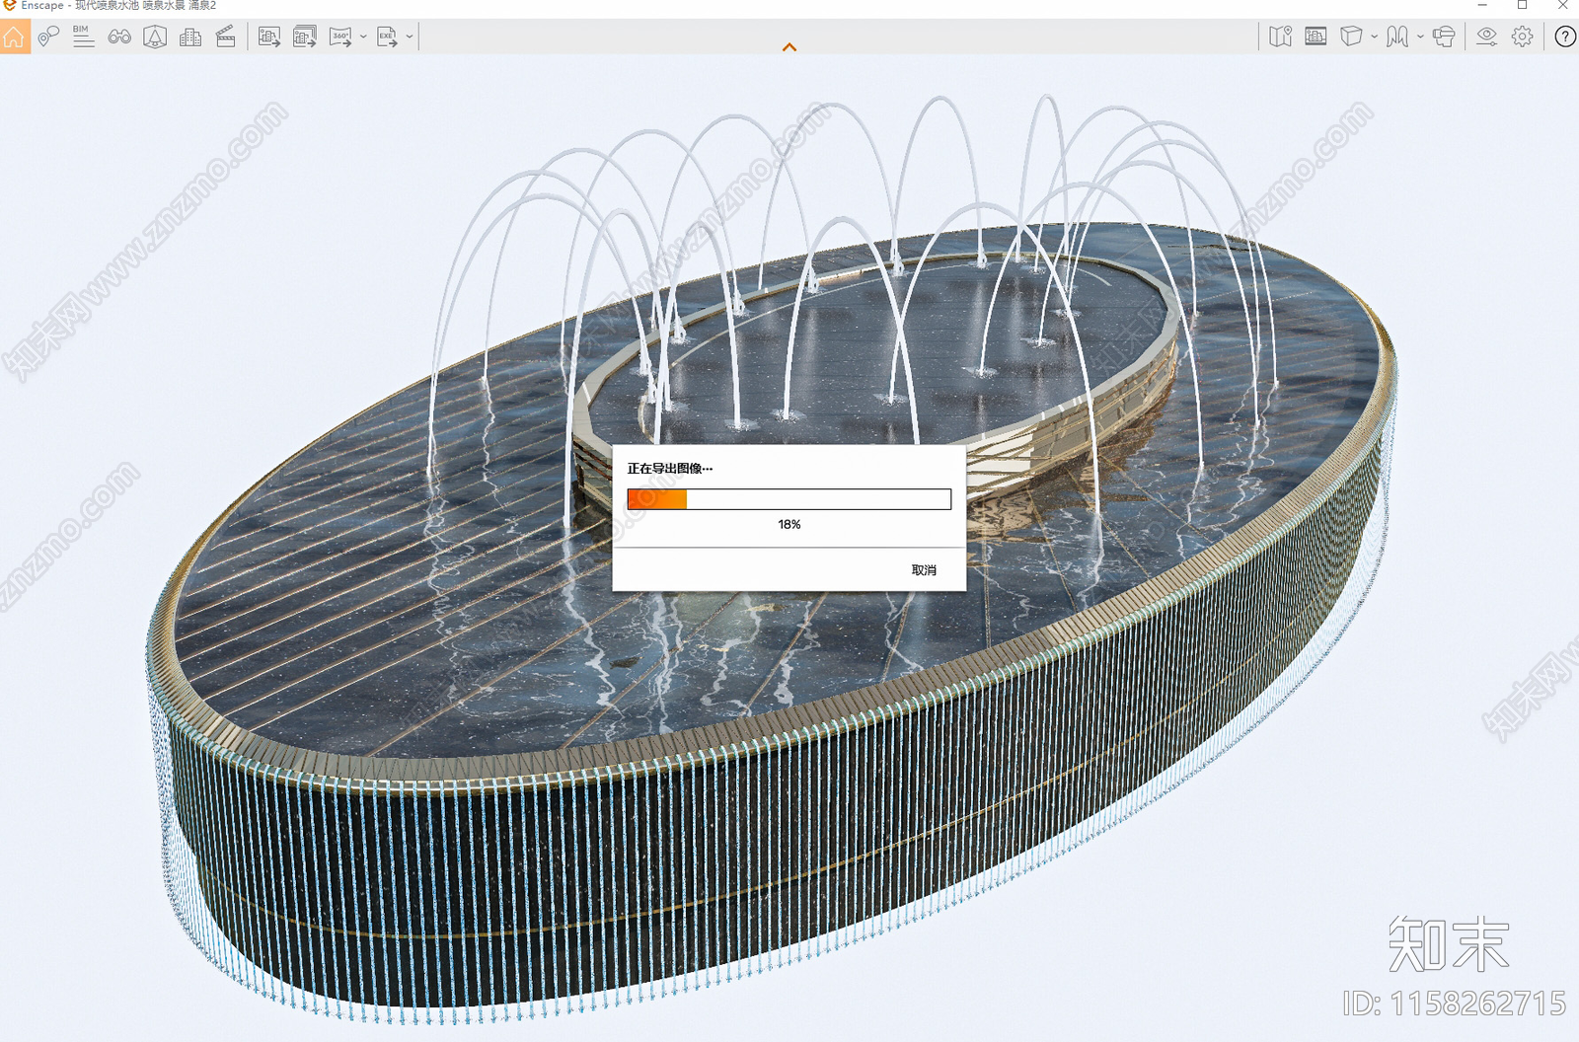Open the help question mark icon
The width and height of the screenshot is (1579, 1042).
point(1565,37)
